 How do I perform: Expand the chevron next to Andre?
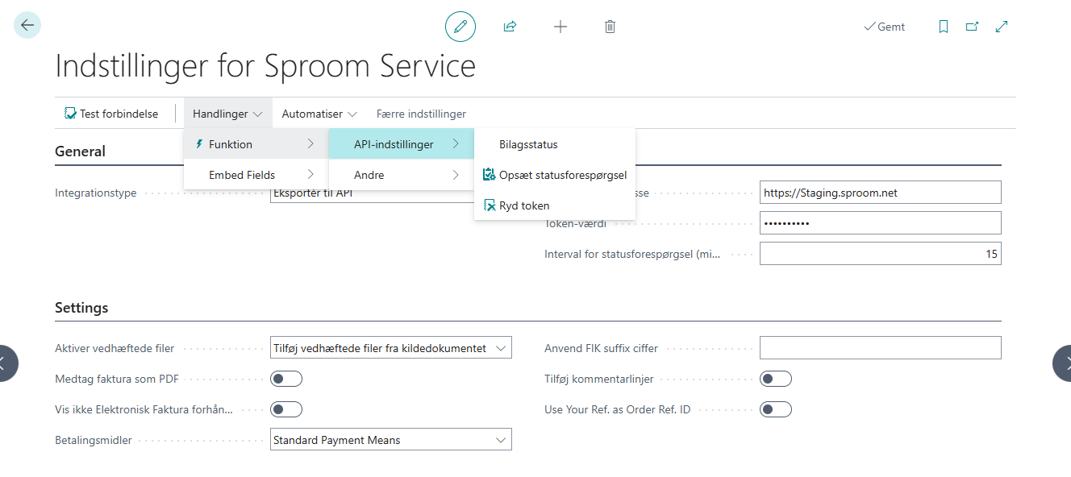click(x=456, y=175)
